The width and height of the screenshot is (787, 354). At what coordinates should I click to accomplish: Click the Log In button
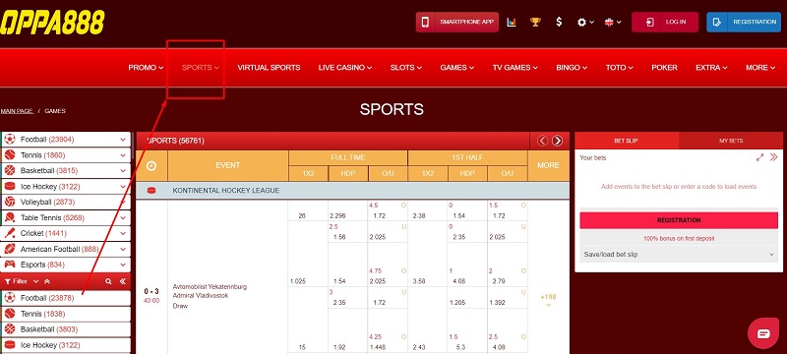(665, 22)
